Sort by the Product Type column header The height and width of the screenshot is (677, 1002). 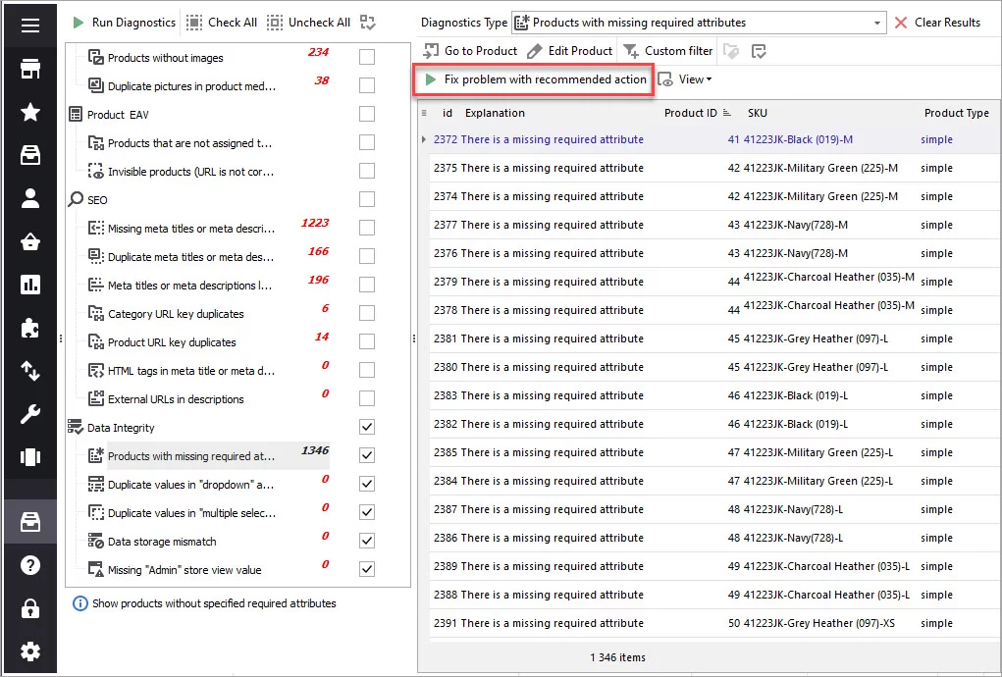(x=956, y=113)
